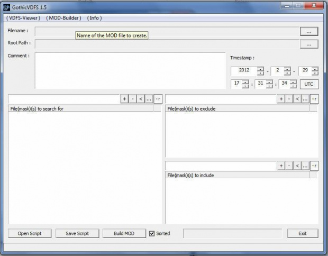
Task: Click the Build MOD button
Action: (124, 233)
